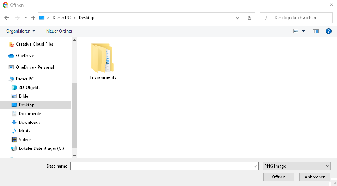Select Dieser PC in navigation tree
337x186 pixels.
(25, 79)
